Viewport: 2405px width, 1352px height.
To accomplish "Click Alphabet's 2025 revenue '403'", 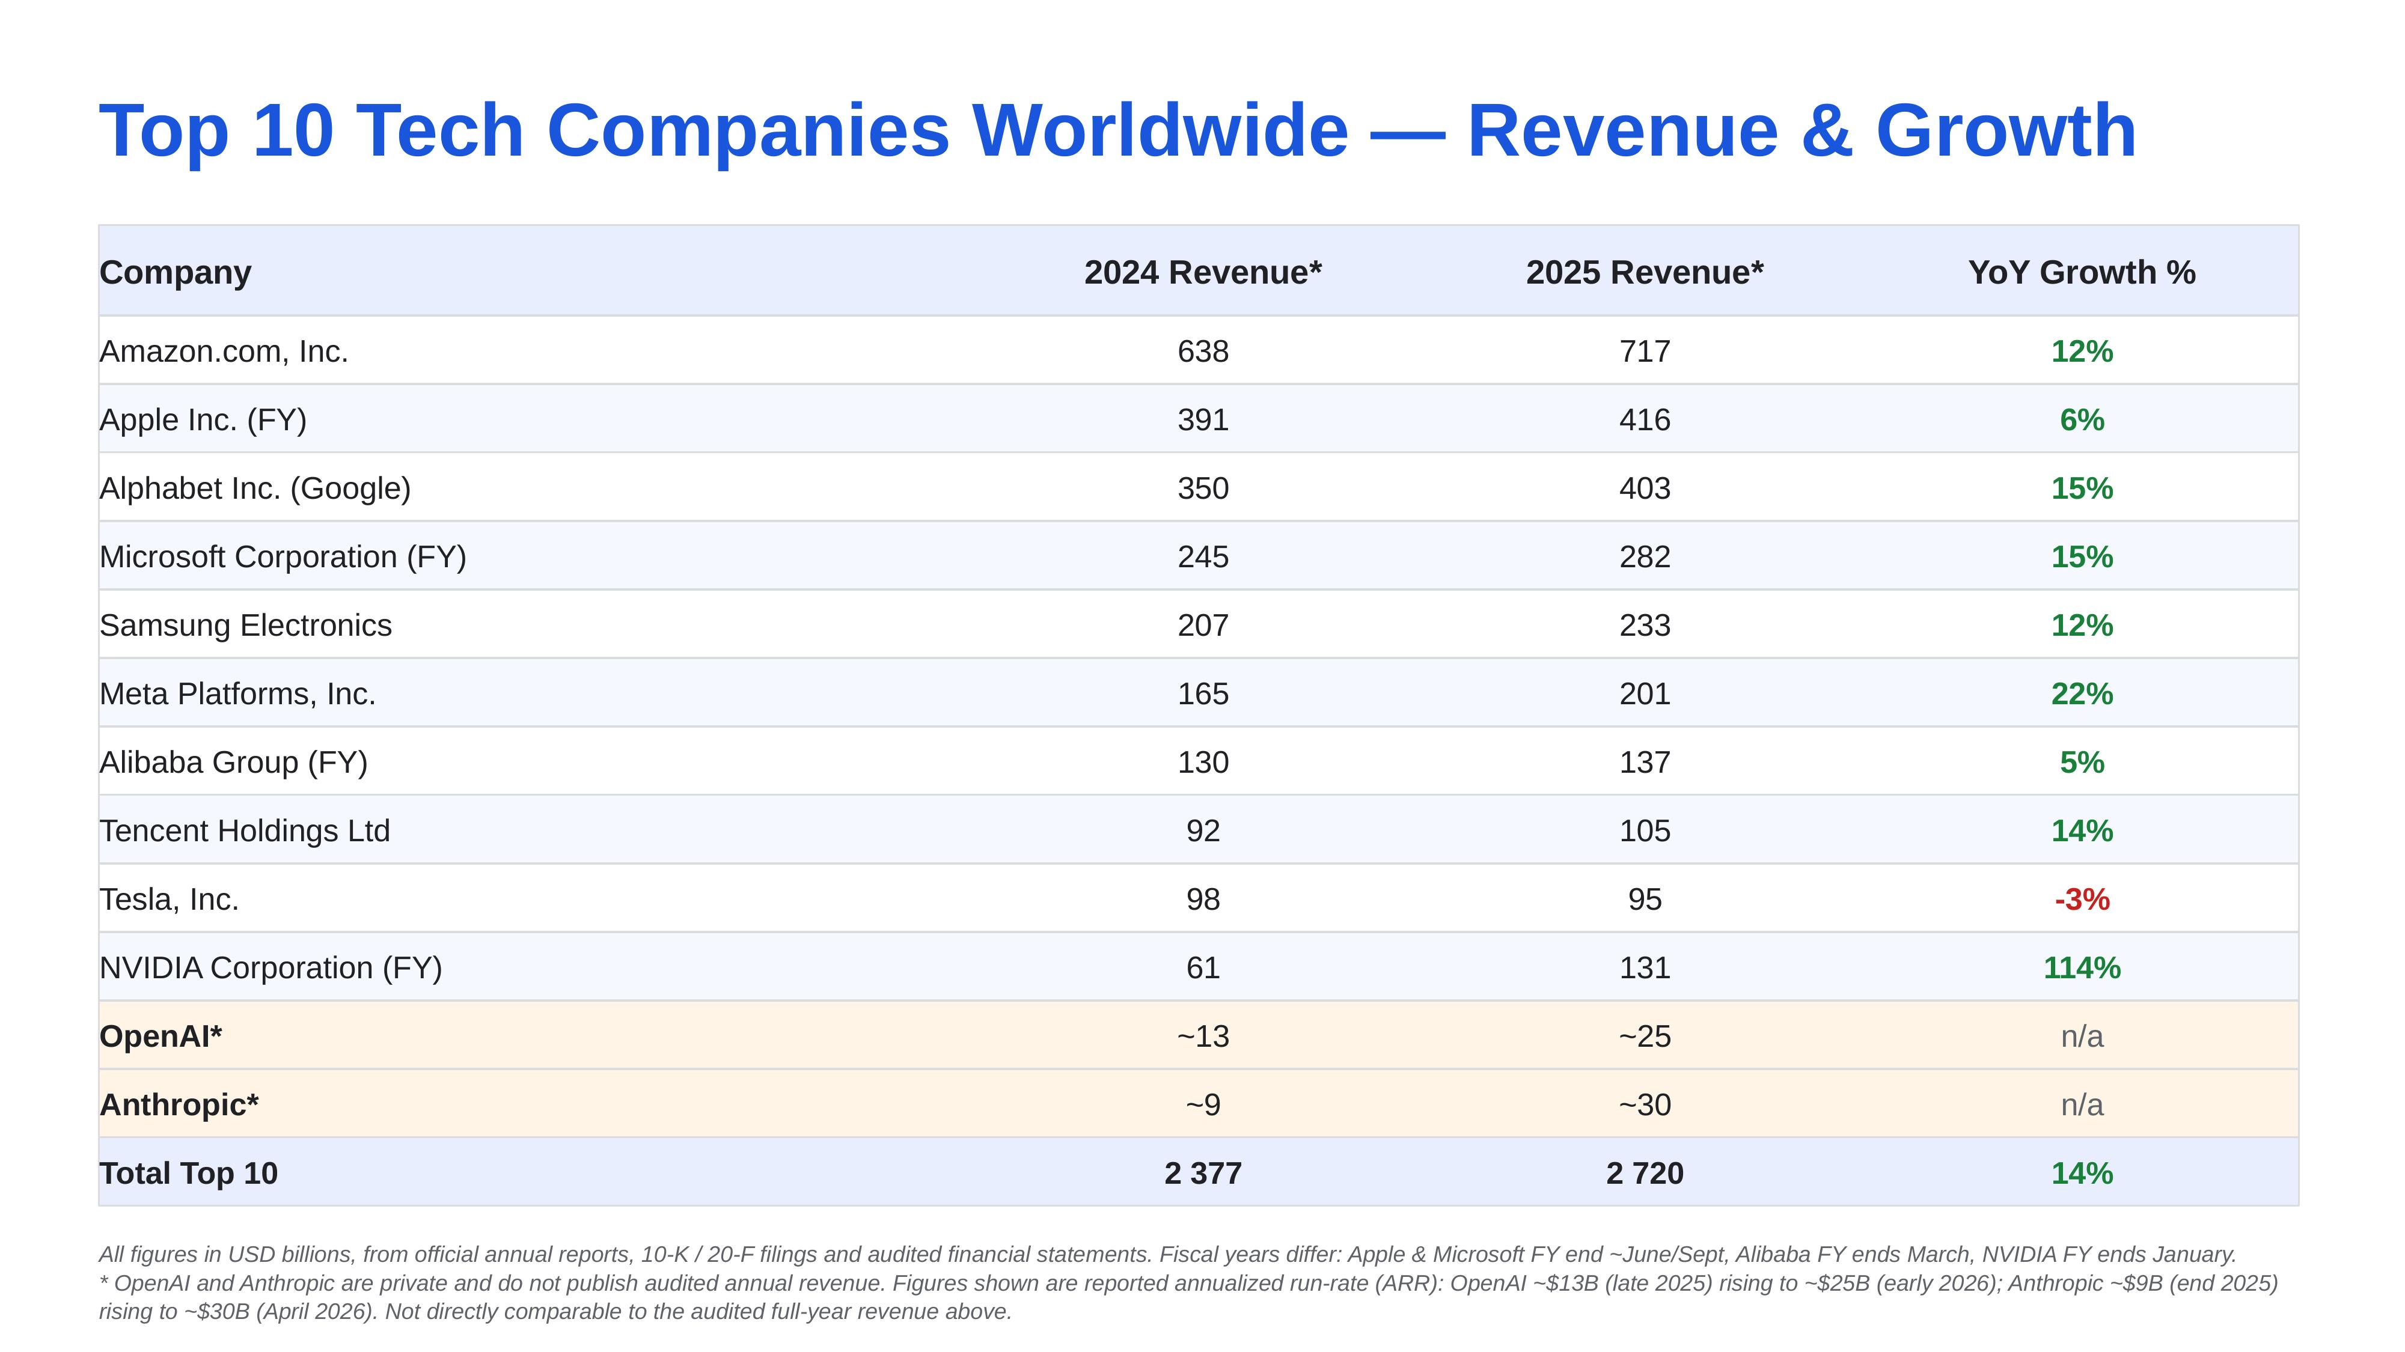I will coord(1644,488).
